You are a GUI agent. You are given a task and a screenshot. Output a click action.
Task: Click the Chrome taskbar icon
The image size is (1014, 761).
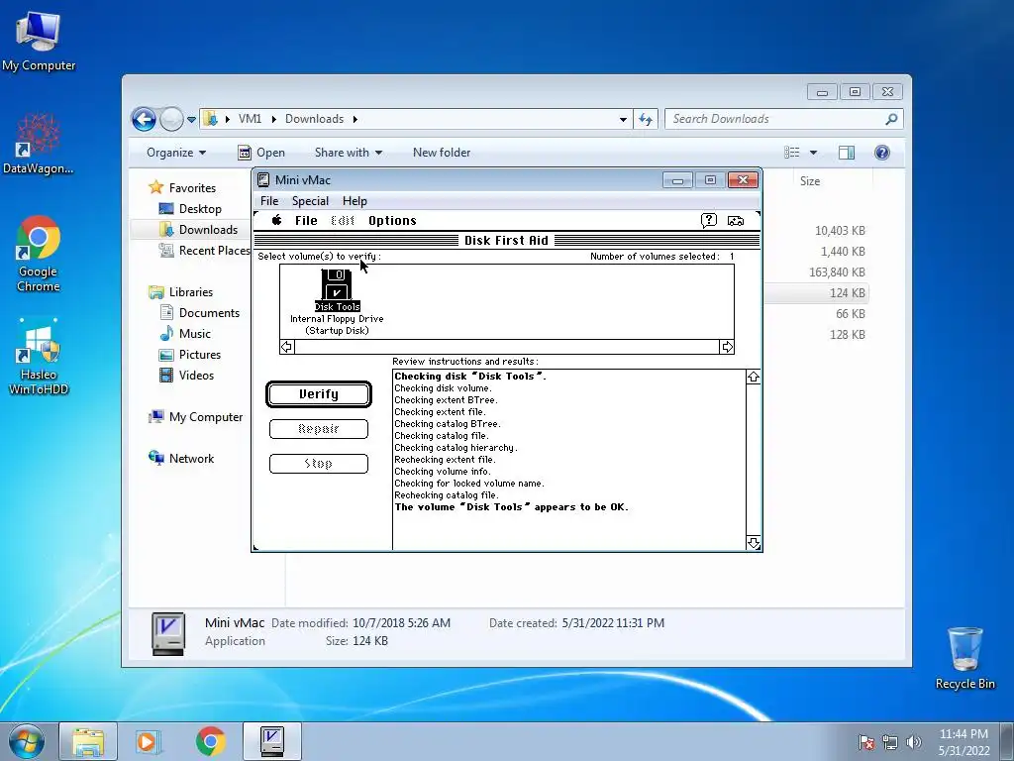[x=210, y=741]
